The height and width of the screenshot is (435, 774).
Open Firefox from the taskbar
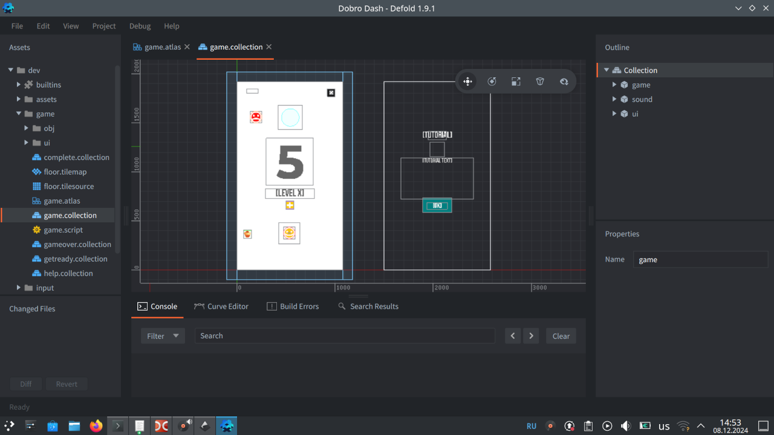(96, 426)
